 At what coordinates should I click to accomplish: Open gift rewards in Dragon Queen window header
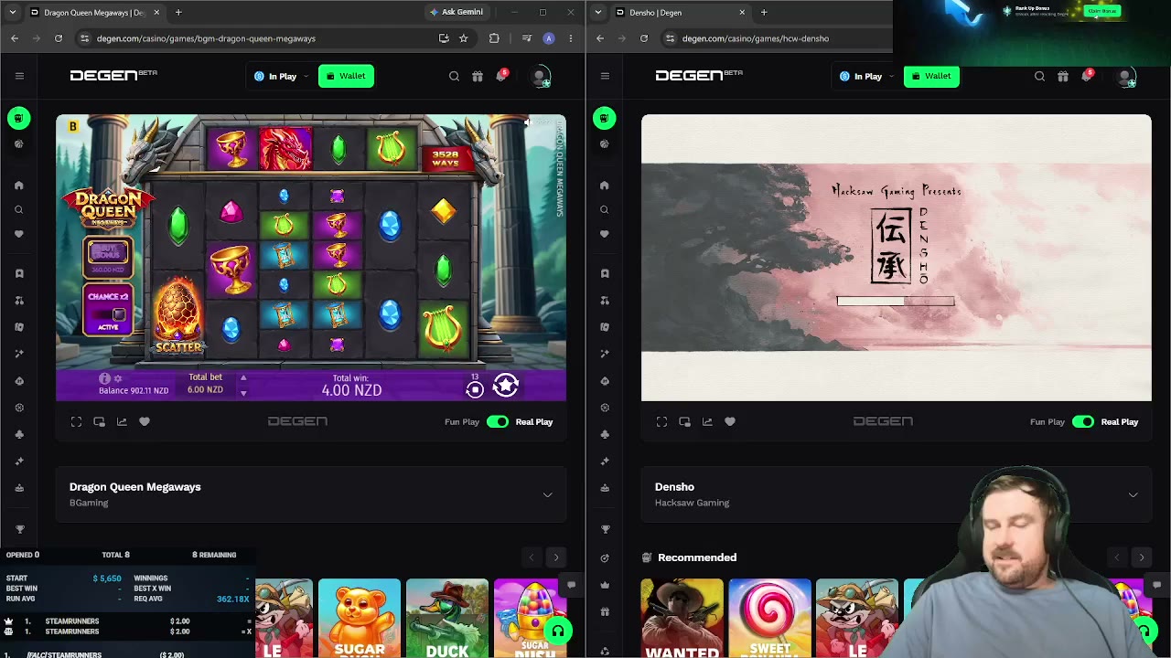(478, 76)
